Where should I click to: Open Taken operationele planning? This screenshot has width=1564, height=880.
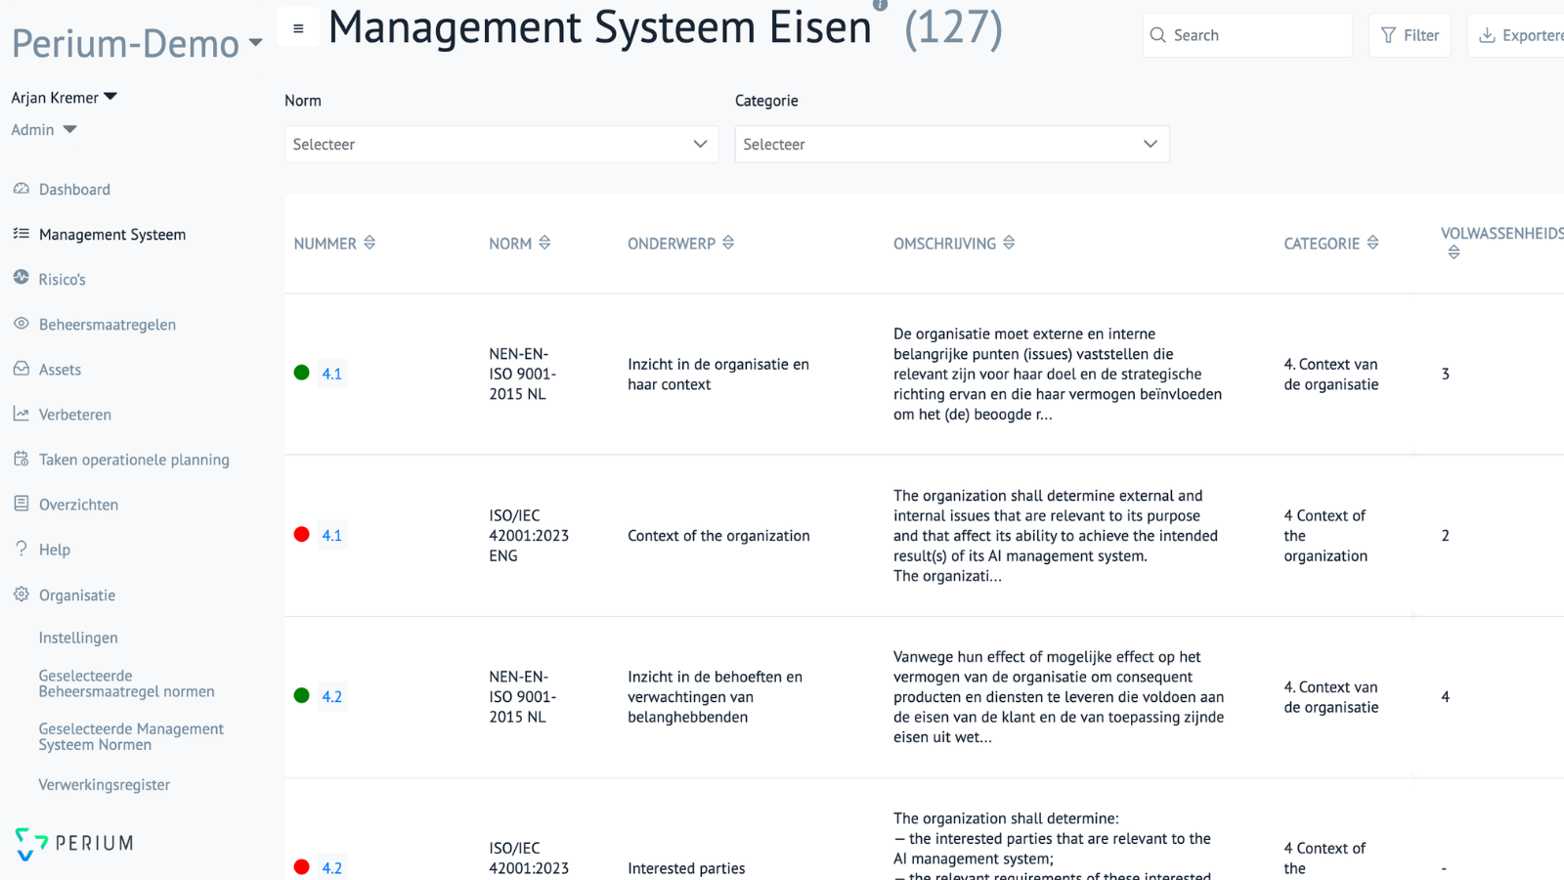[x=134, y=460]
